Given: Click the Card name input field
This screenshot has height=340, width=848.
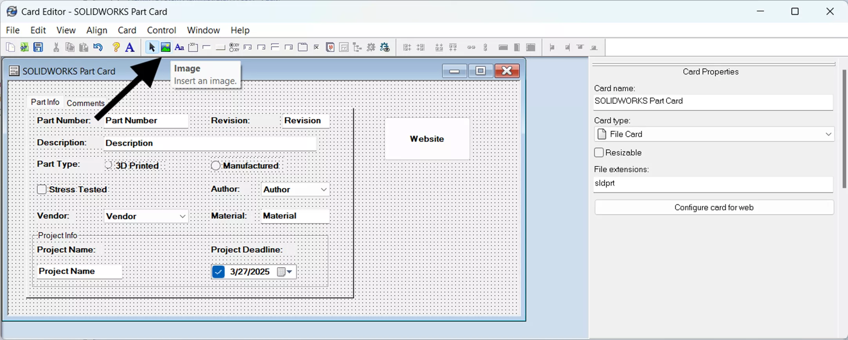Looking at the screenshot, I should coord(713,101).
